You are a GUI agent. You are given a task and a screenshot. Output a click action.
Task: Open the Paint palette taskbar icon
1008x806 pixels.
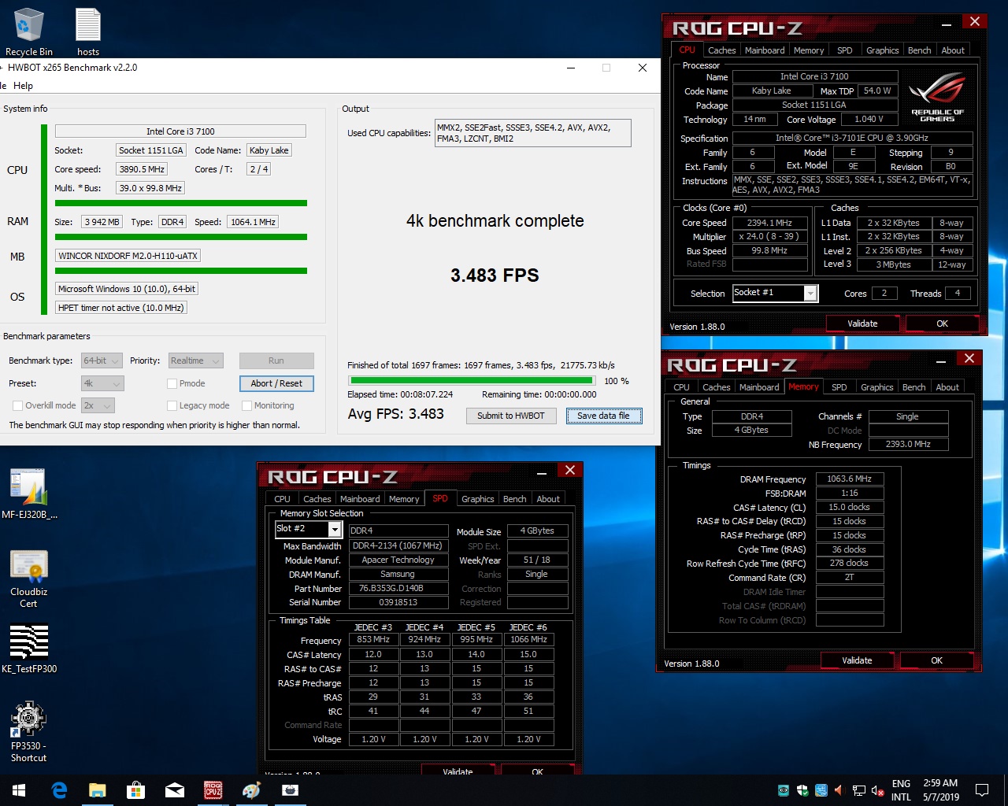251,790
